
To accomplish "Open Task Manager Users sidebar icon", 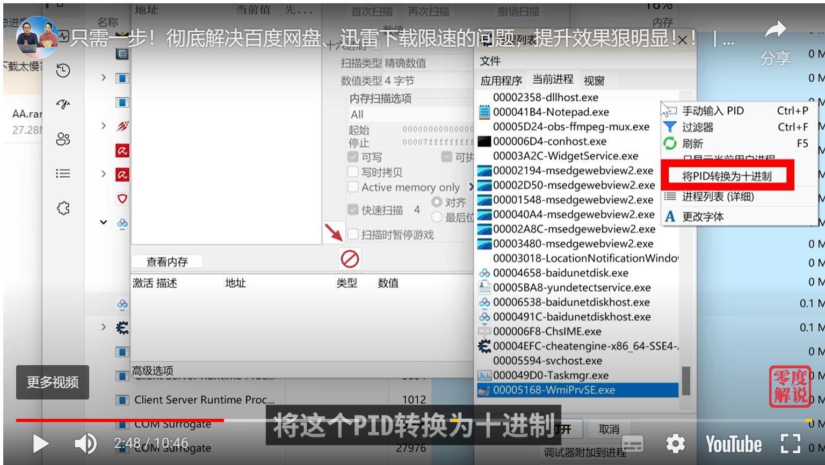I will [63, 139].
